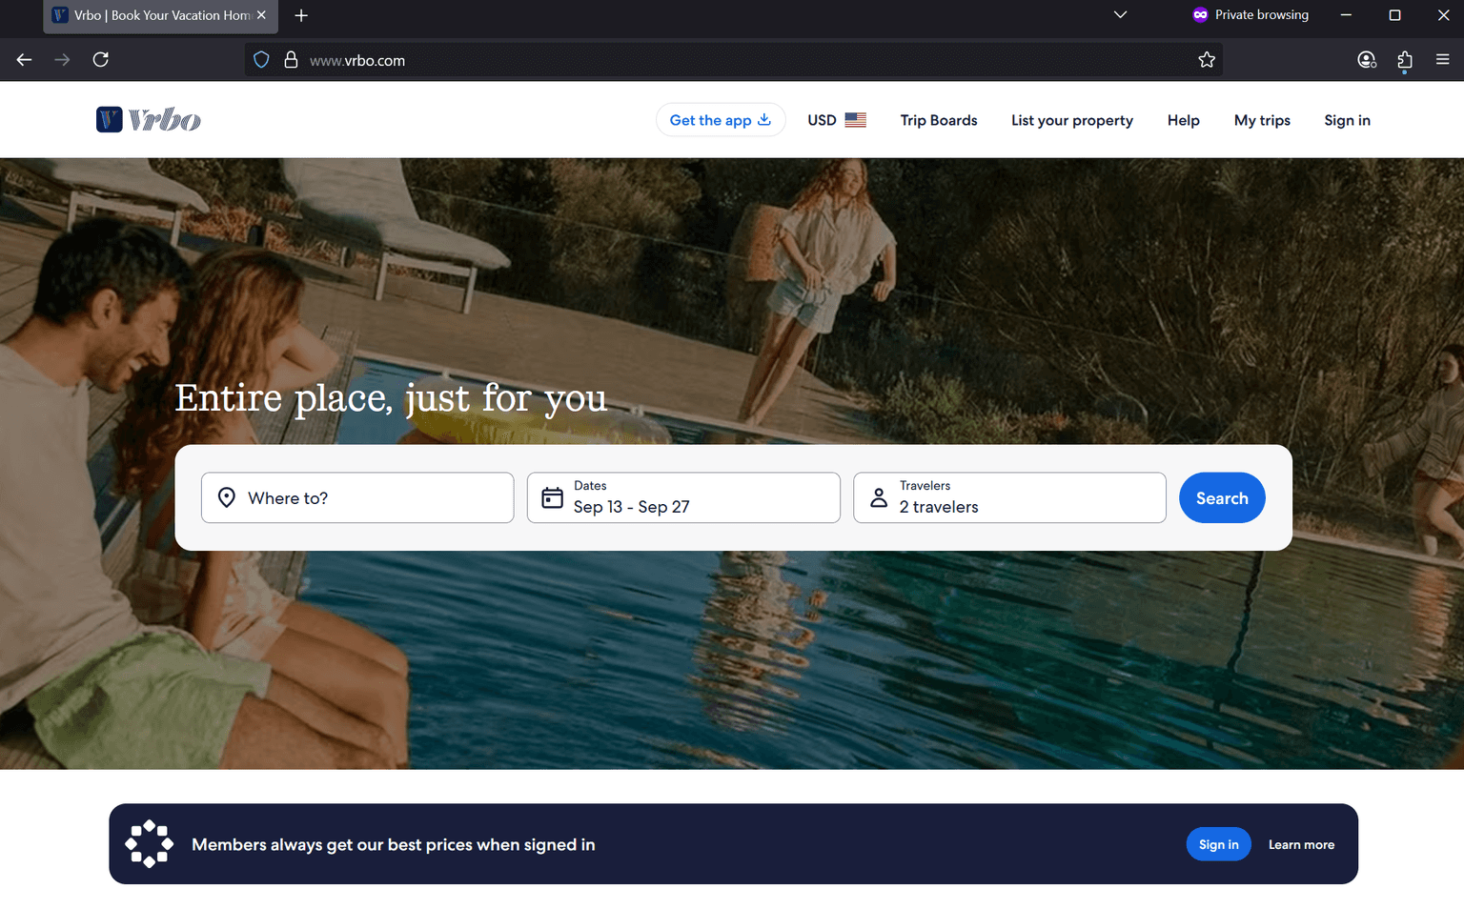Click the Where to? destination field
This screenshot has width=1464, height=909.
357,497
